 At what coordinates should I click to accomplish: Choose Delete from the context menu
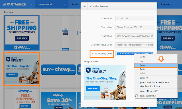pos(156,73)
